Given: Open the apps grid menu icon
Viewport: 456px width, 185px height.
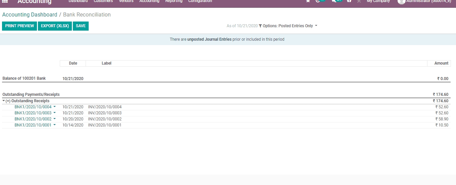Looking at the screenshot, I should click(x=5, y=1).
